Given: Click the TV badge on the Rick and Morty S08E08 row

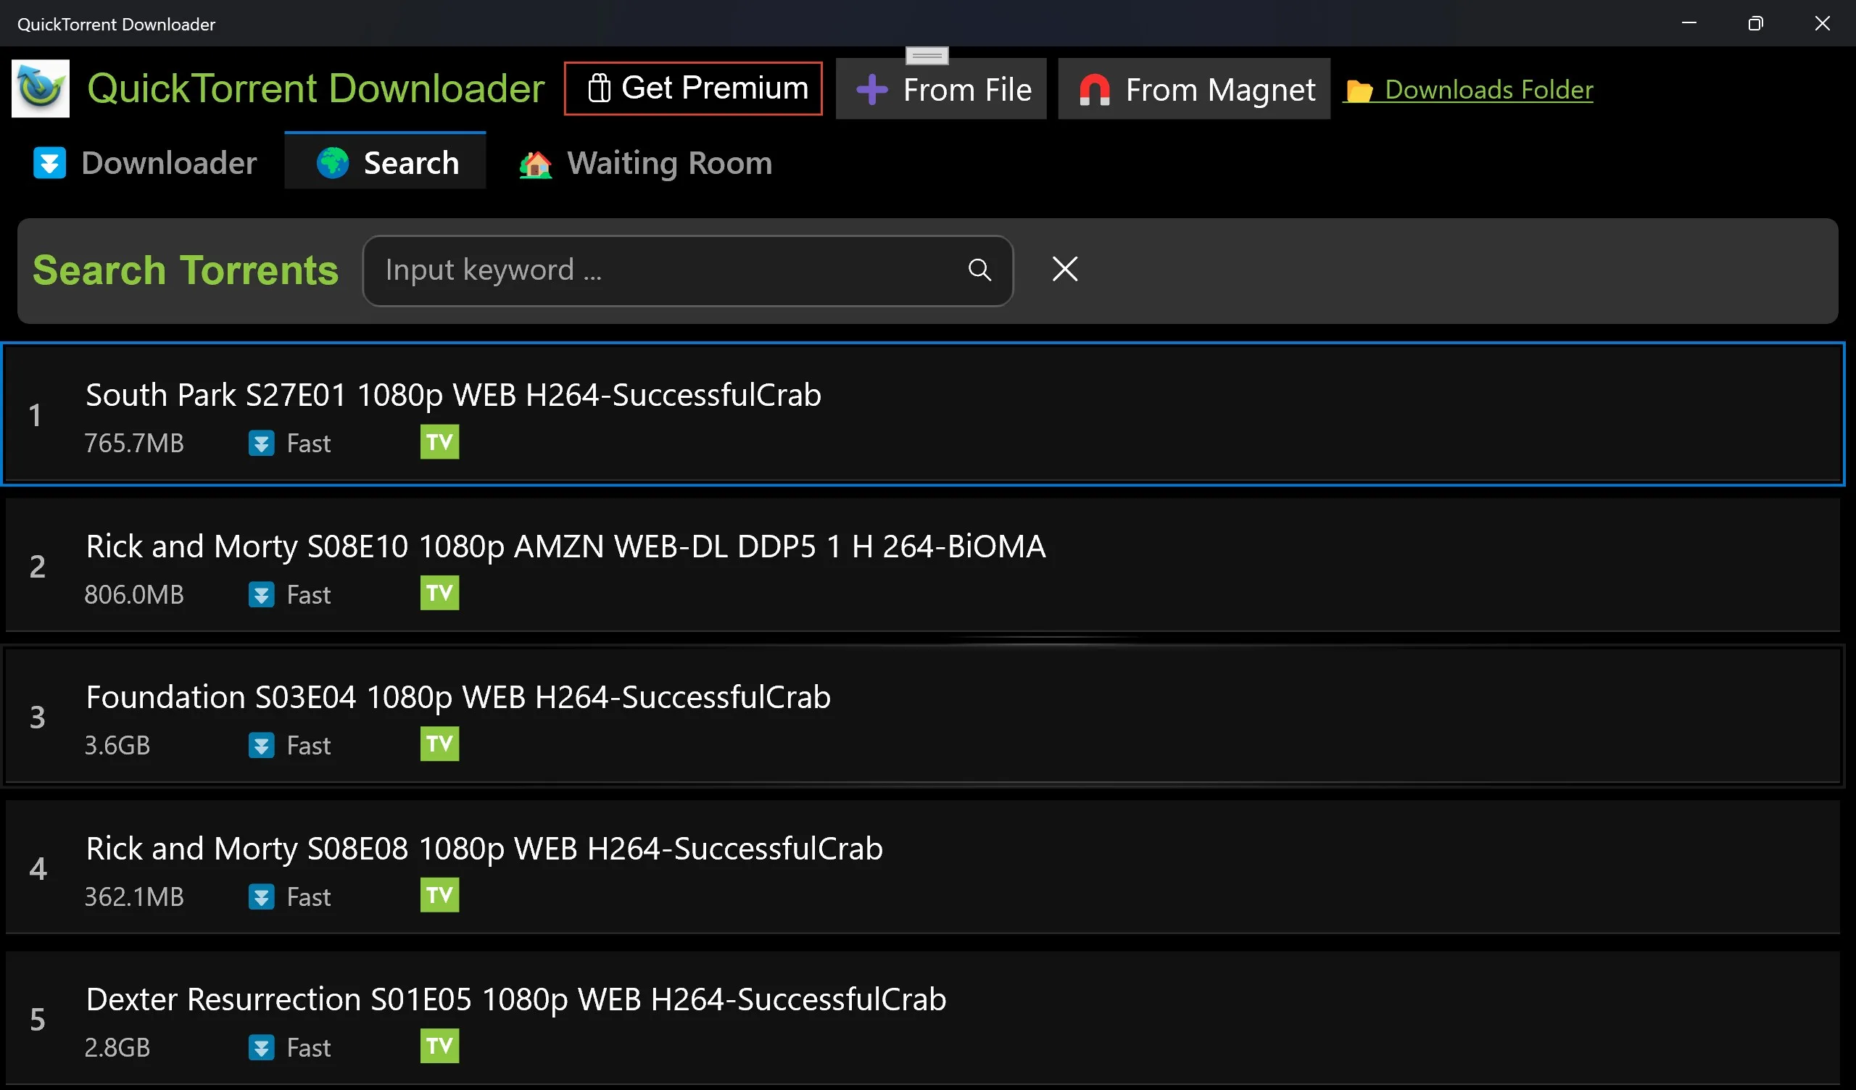Looking at the screenshot, I should click(439, 895).
